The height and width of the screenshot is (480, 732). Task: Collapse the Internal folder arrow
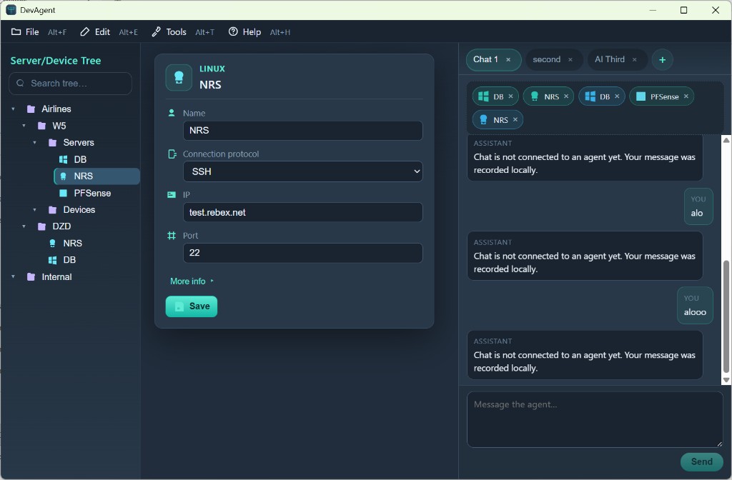13,276
